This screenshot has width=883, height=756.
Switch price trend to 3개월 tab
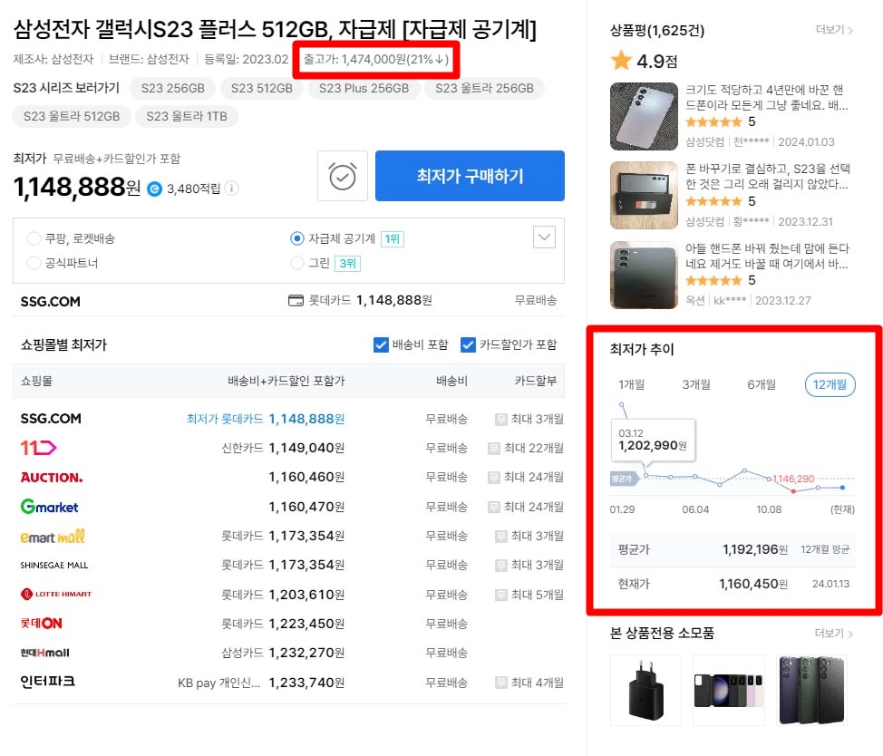[696, 384]
